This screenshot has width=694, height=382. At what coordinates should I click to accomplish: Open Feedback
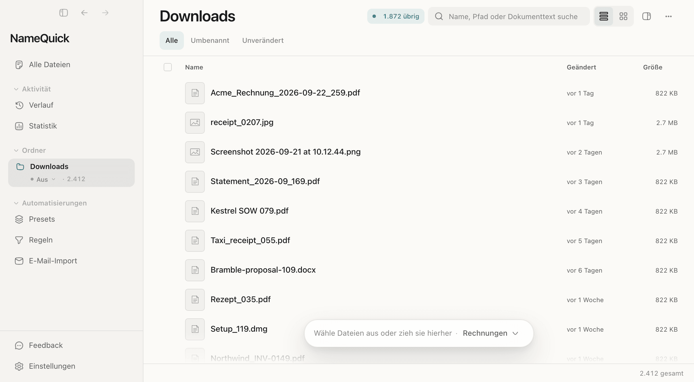(x=71, y=345)
